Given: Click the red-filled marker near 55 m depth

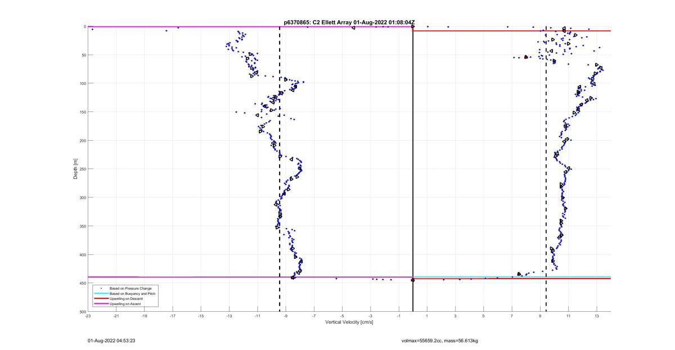Looking at the screenshot, I should coord(526,57).
